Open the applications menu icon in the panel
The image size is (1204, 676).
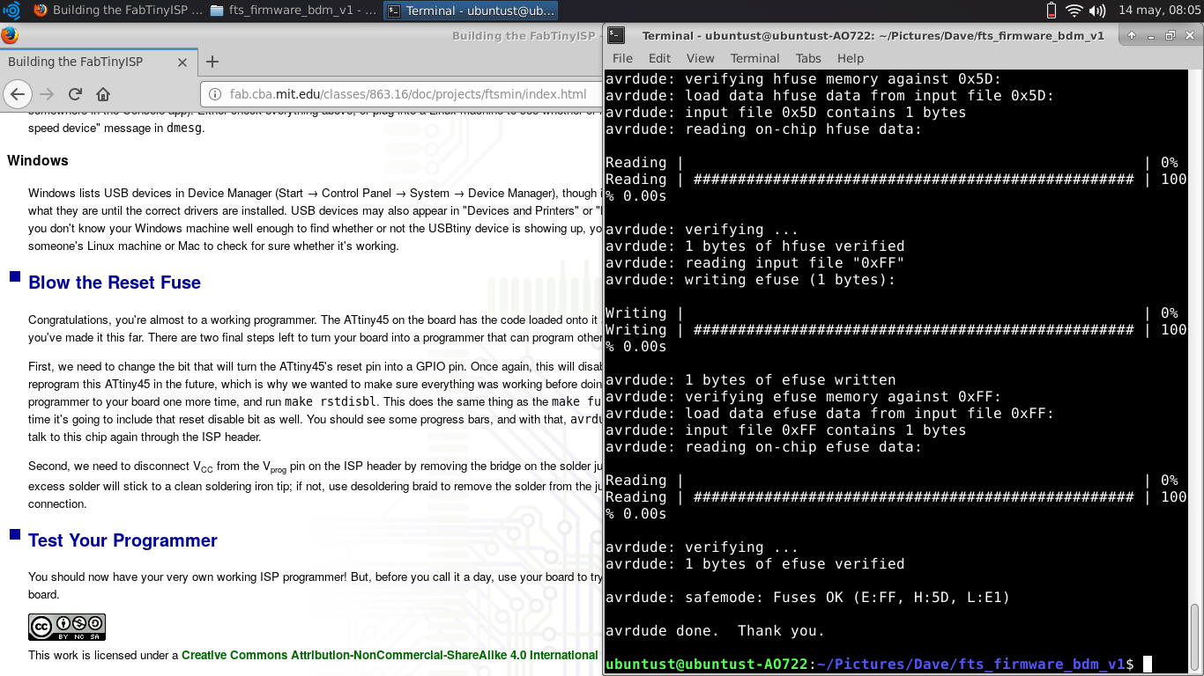tap(11, 11)
